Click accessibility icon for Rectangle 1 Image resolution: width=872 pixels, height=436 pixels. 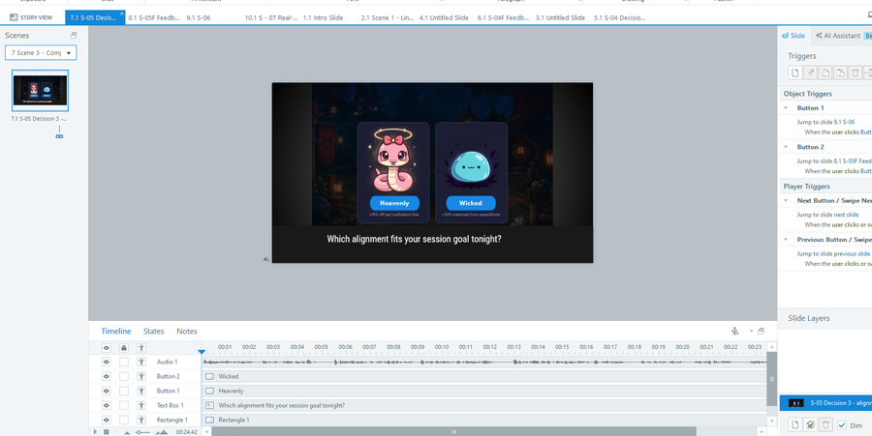click(x=141, y=420)
